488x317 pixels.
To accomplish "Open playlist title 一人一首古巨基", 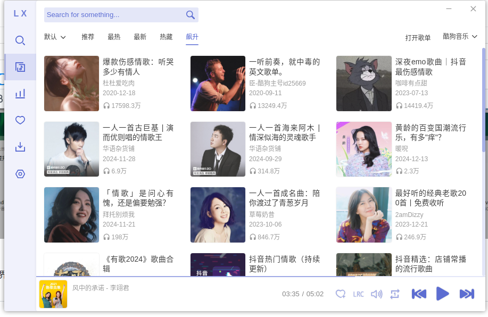I will (x=138, y=132).
